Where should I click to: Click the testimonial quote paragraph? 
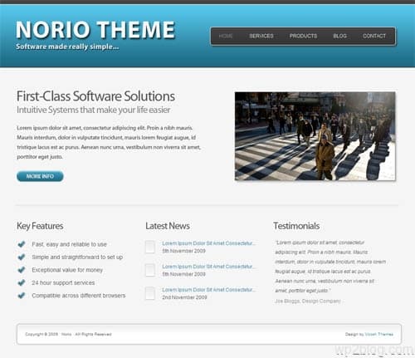click(330, 267)
